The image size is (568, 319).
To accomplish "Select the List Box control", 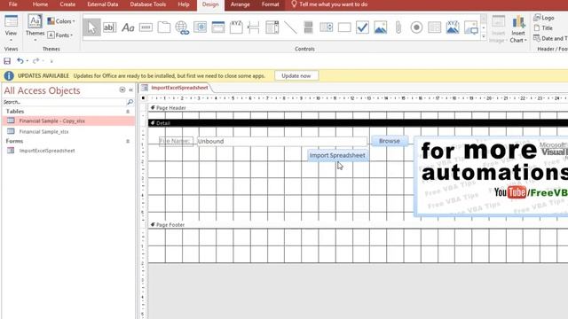I will 326,27.
